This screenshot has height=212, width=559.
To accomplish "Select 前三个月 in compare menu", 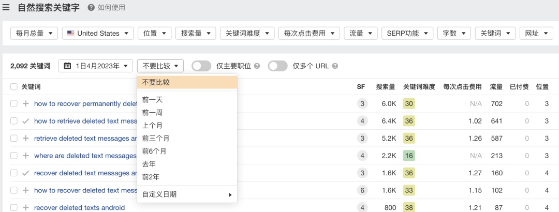I will click(187, 138).
